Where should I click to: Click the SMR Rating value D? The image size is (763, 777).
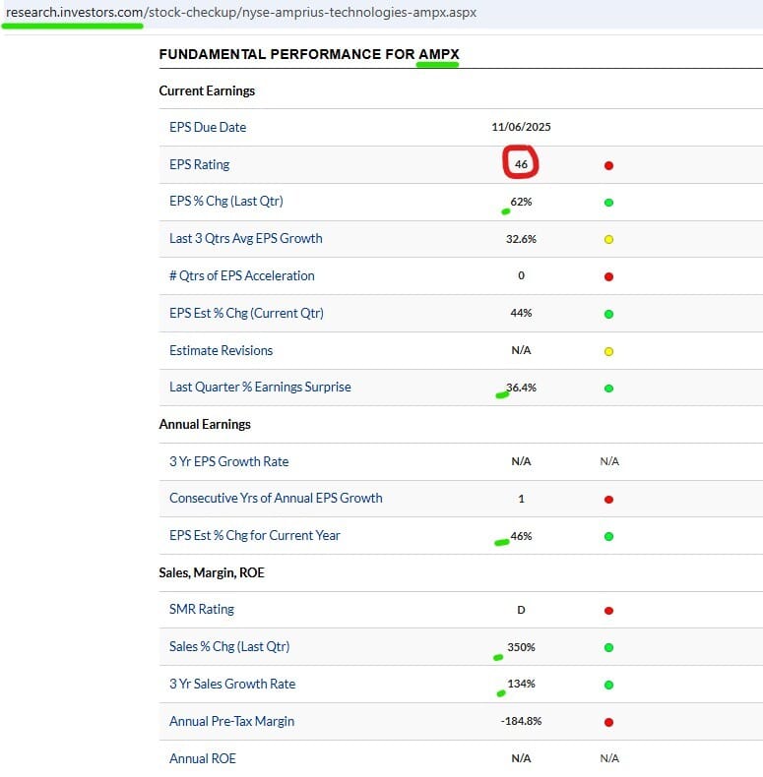click(521, 610)
